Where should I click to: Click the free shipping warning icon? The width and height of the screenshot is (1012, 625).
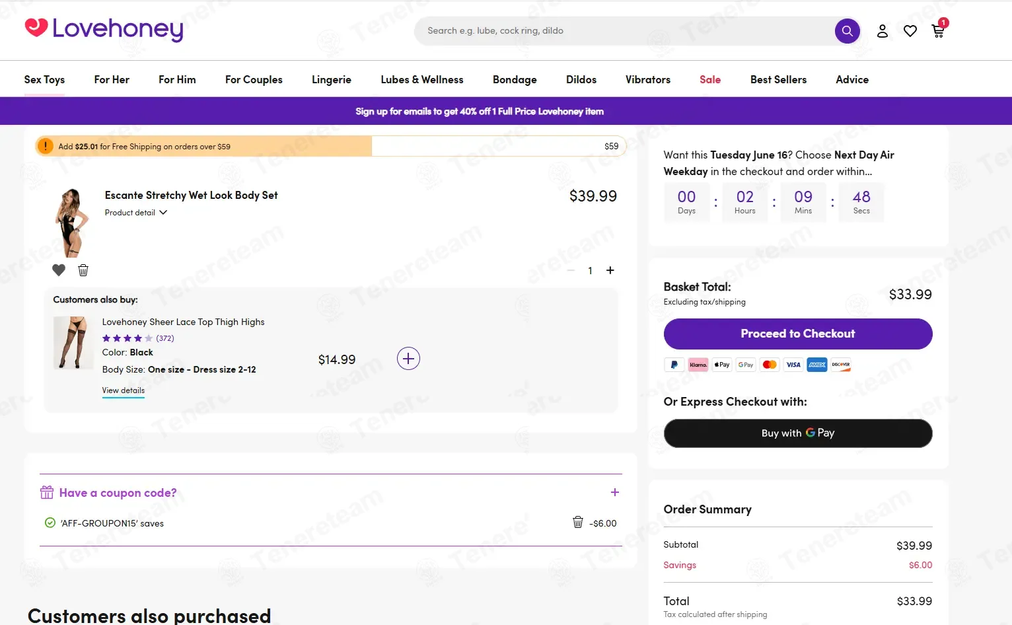pos(45,146)
